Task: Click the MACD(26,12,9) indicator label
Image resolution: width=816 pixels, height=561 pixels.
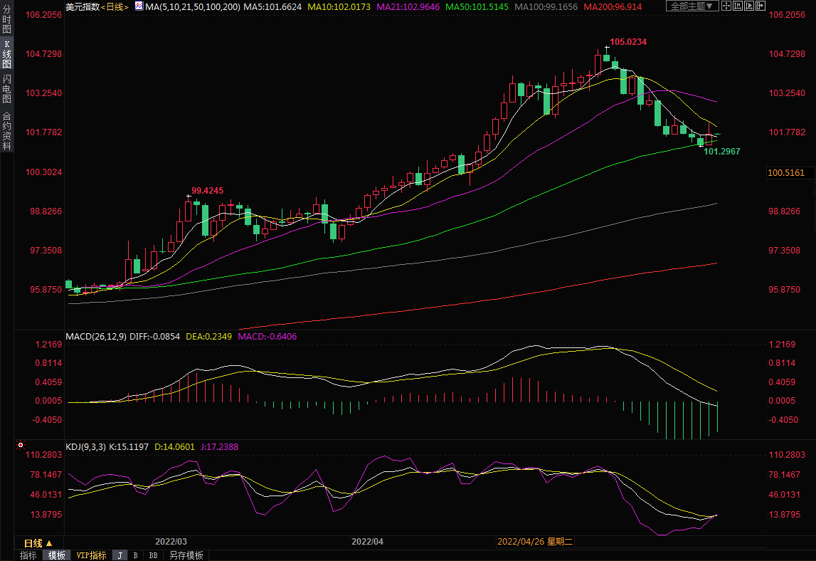Action: tap(95, 336)
